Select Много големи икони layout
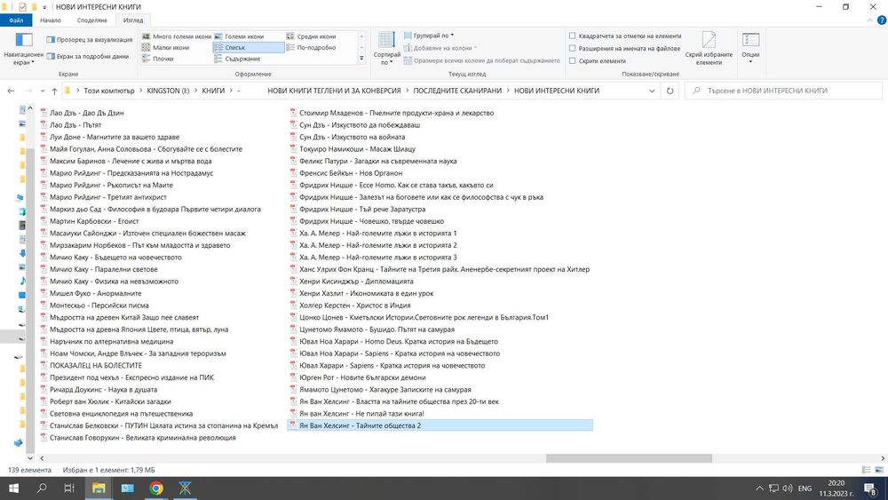Screen dimensions: 888x500 (177, 36)
